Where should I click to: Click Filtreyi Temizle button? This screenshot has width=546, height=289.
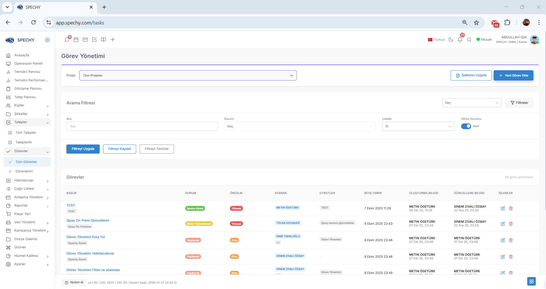click(157, 149)
